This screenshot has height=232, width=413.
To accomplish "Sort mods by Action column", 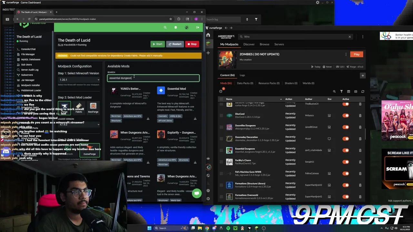I will [289, 99].
